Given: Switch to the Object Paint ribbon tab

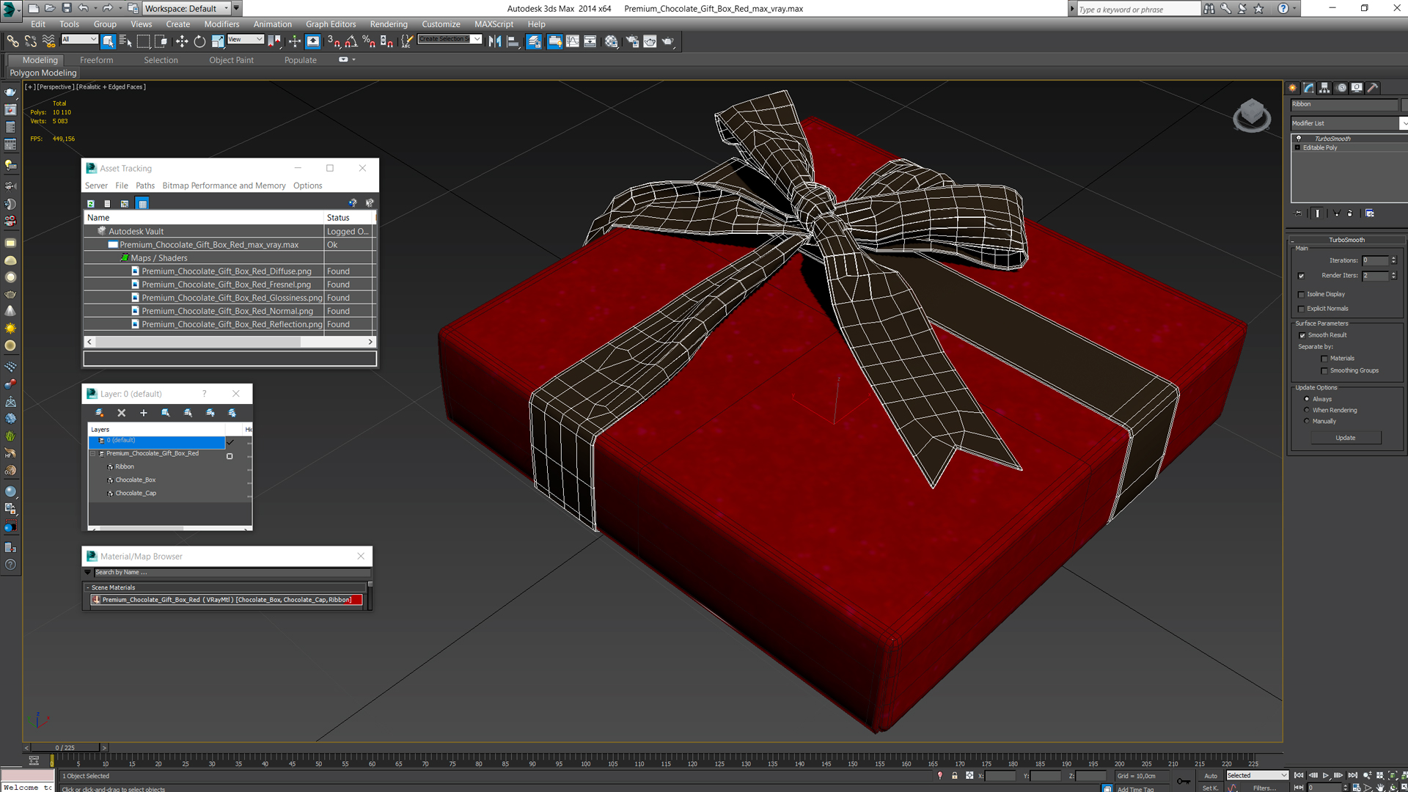Looking at the screenshot, I should [x=231, y=60].
